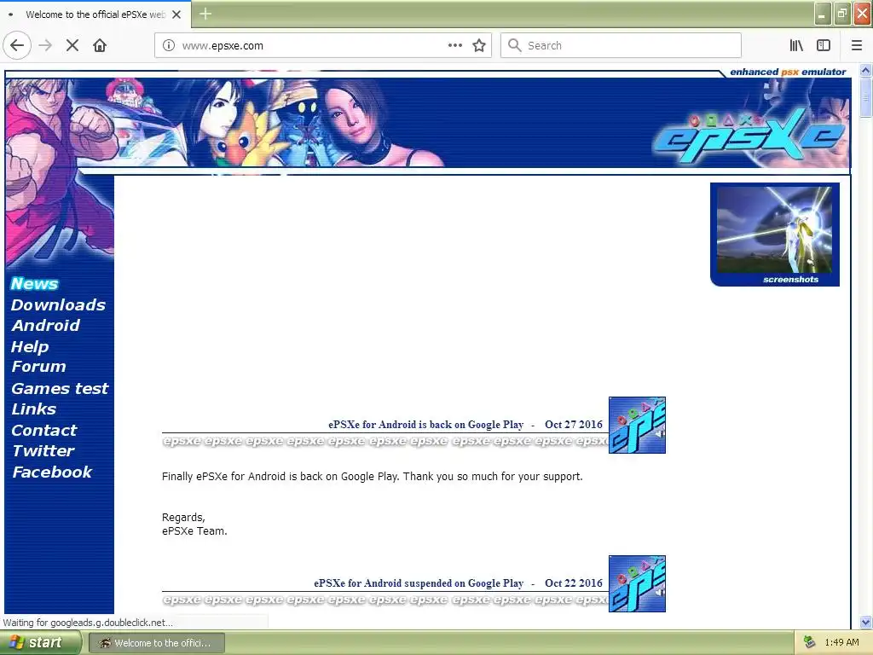Click the 1:49 AM taskbar clock

click(841, 643)
